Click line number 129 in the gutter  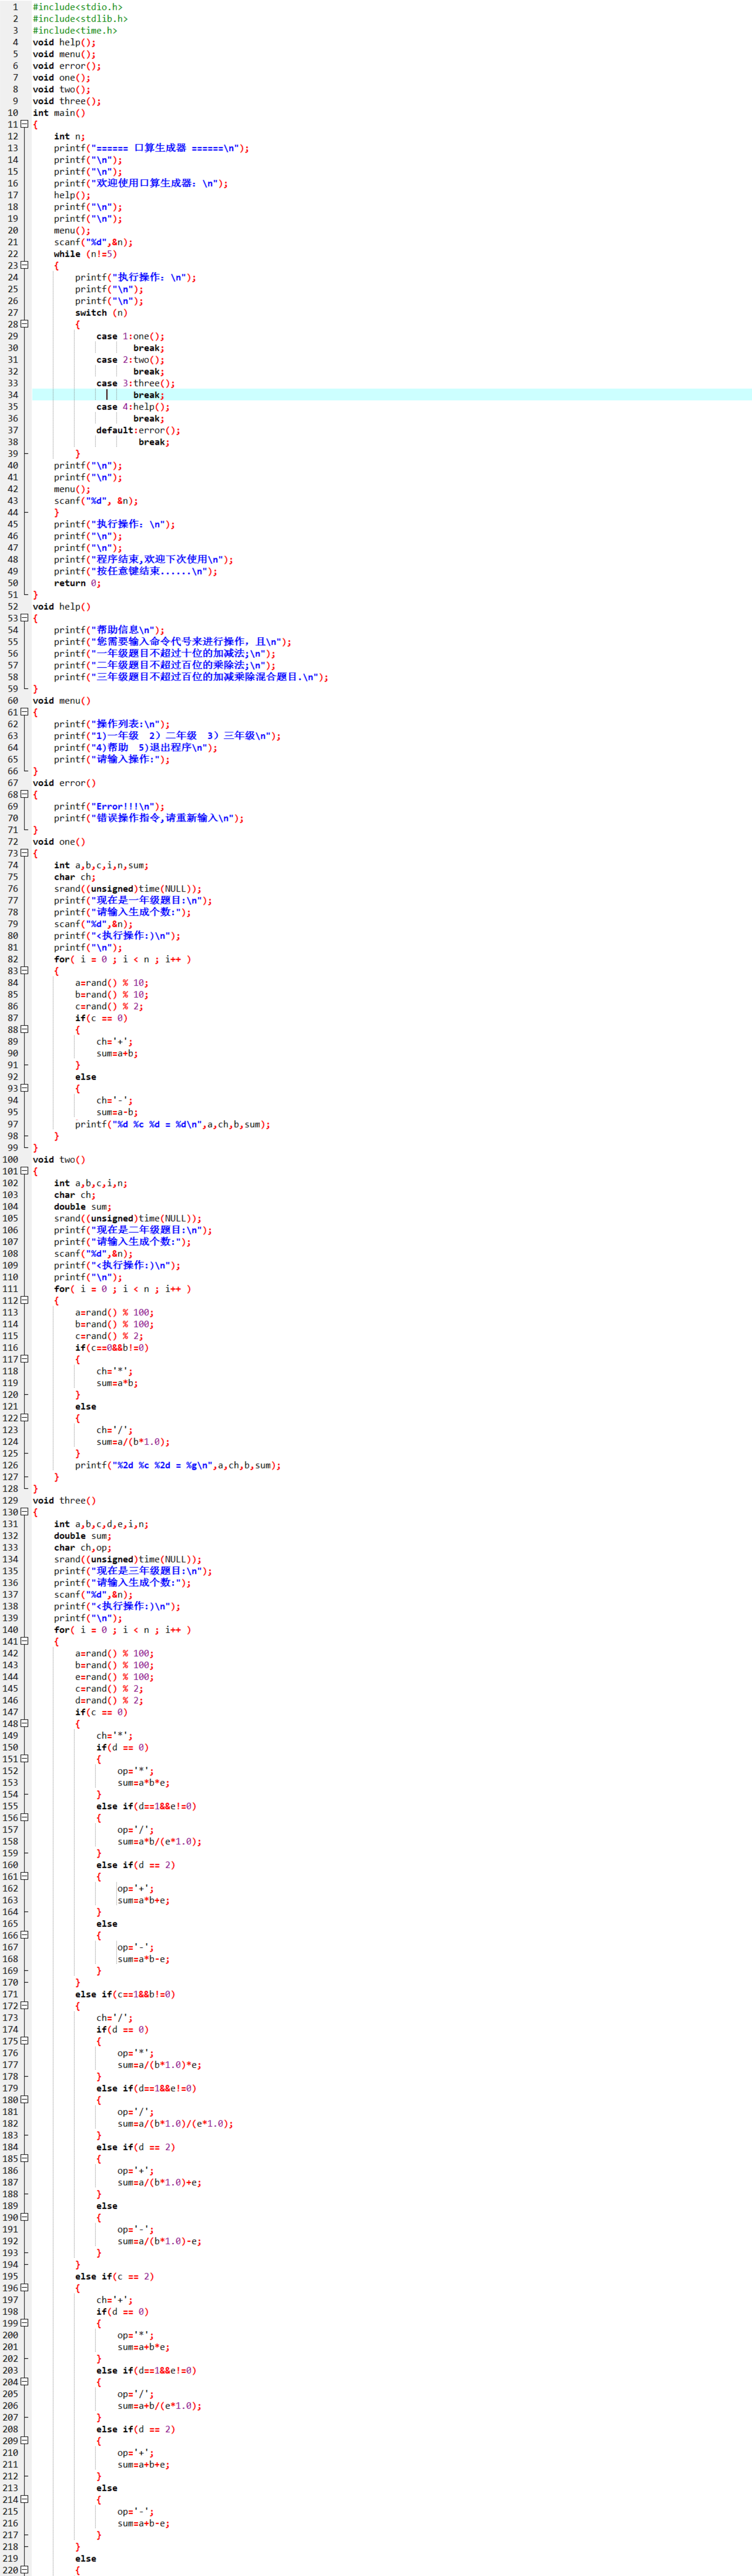pos(11,1501)
